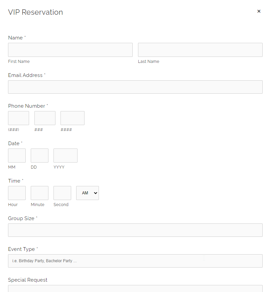
Task: Close the VIP Reservation dialog
Action: 259,11
